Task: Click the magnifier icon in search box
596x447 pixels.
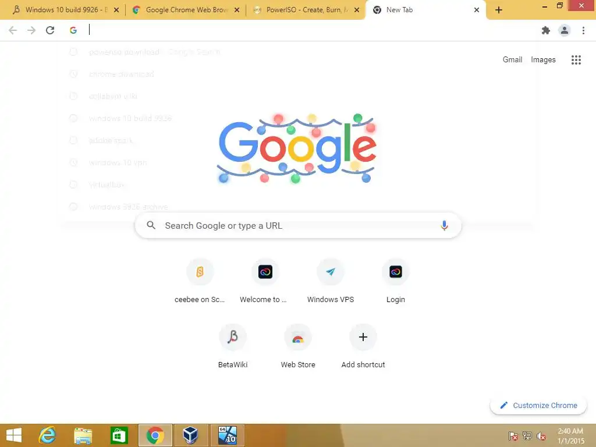Action: pos(151,225)
